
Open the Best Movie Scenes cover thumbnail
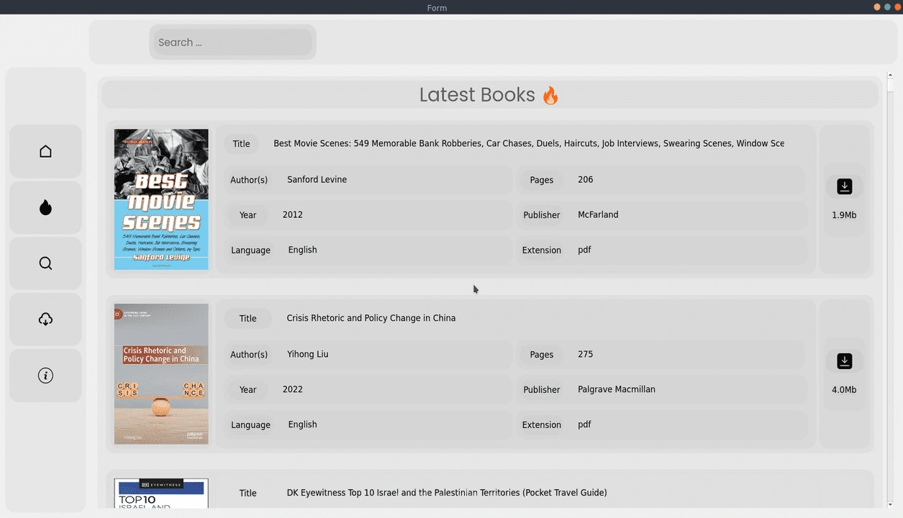pyautogui.click(x=161, y=199)
